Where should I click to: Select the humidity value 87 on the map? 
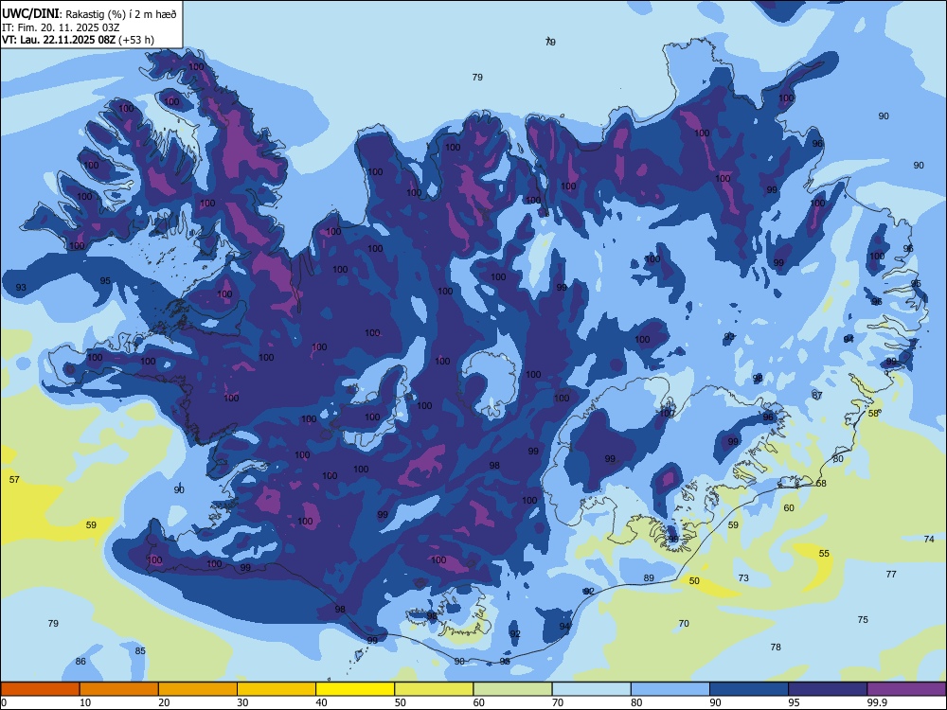tap(817, 395)
